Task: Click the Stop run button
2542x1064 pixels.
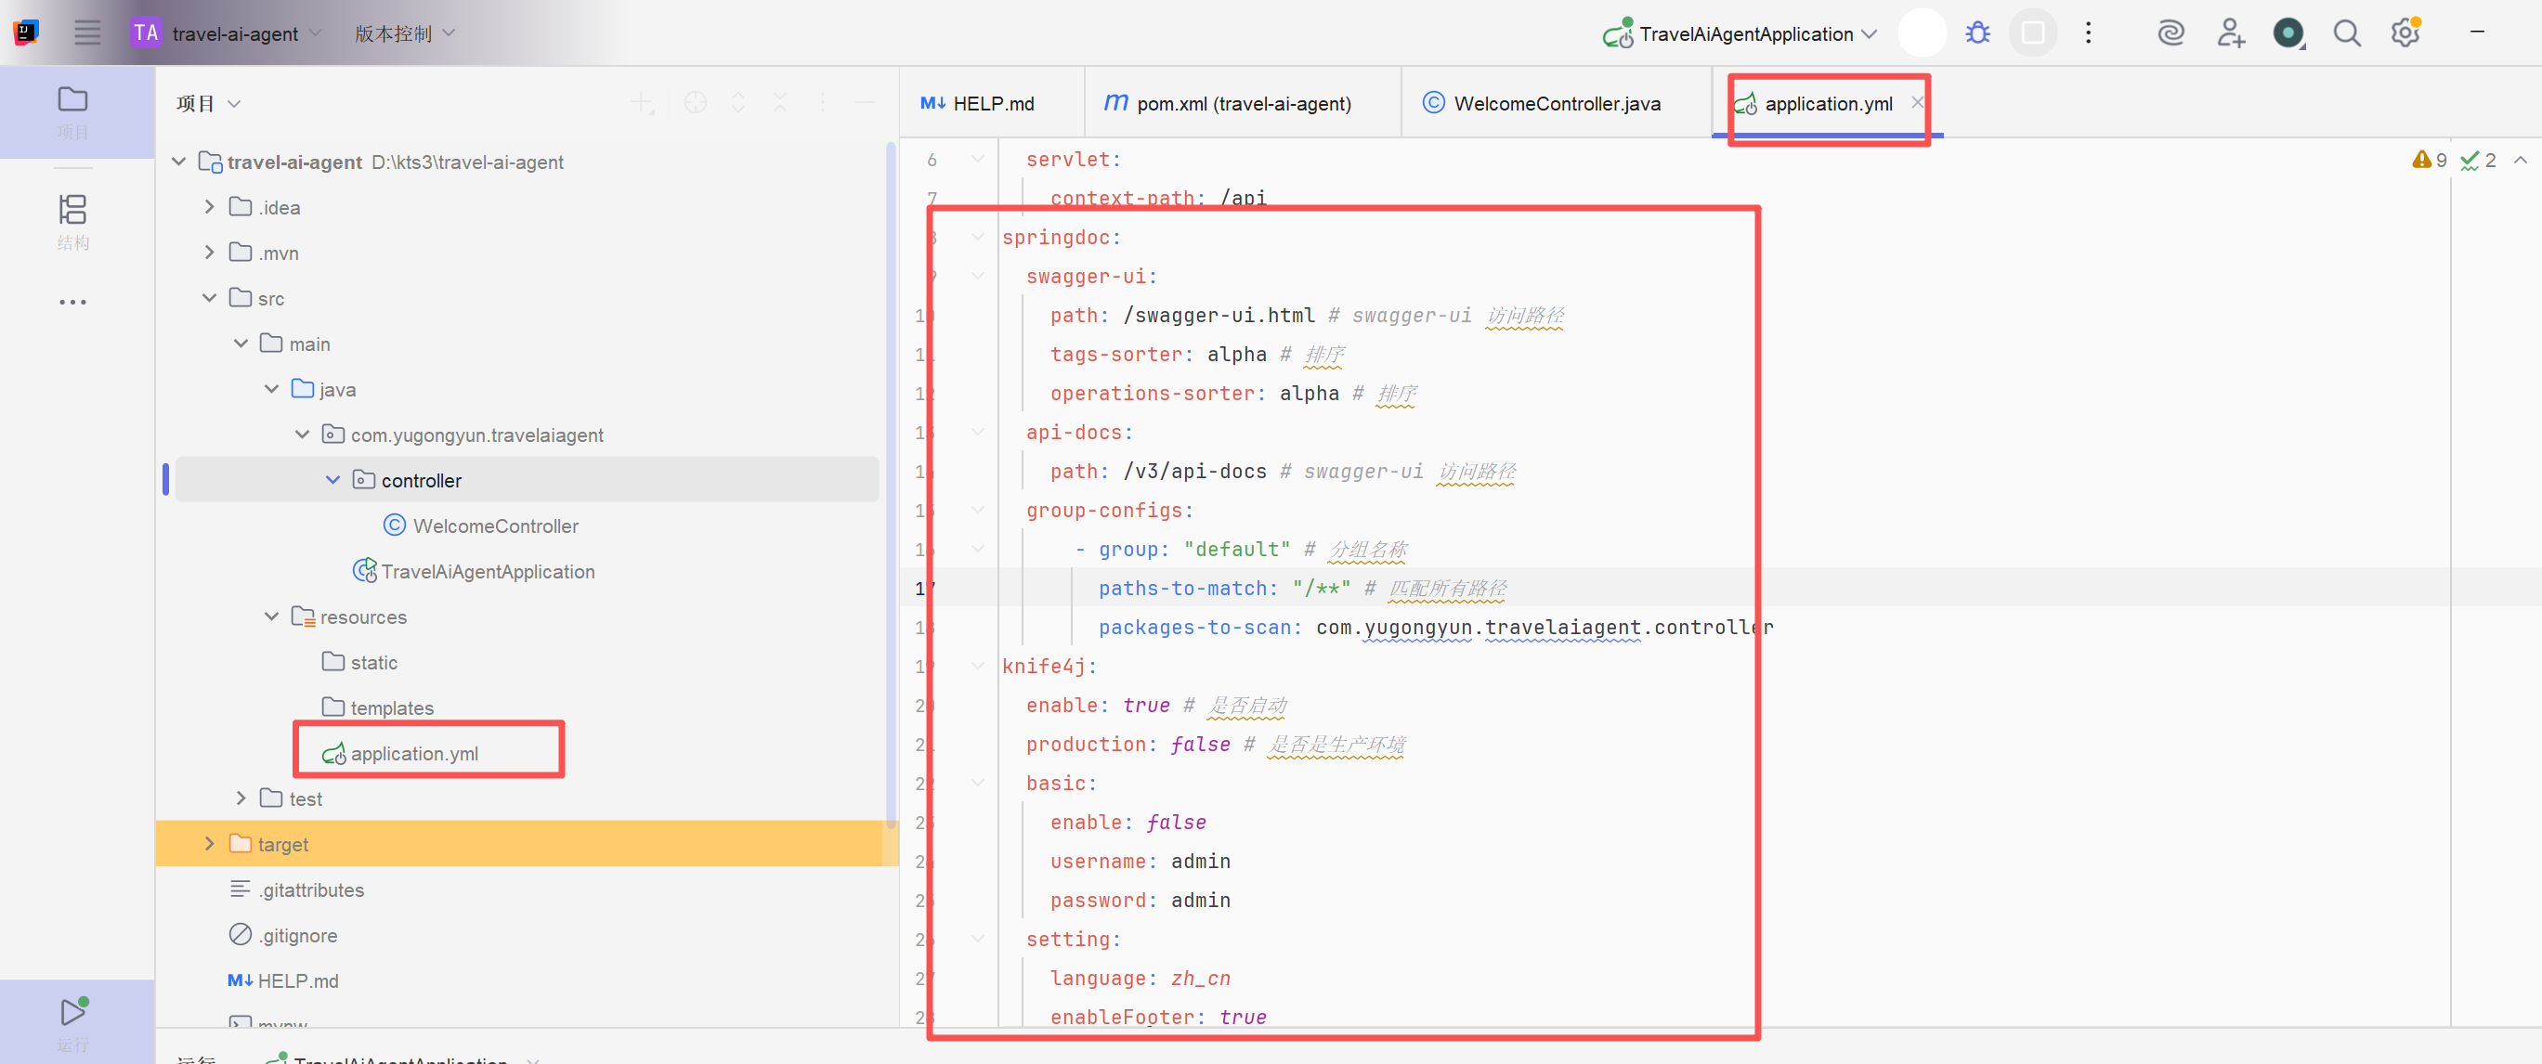Action: pyautogui.click(x=2033, y=33)
